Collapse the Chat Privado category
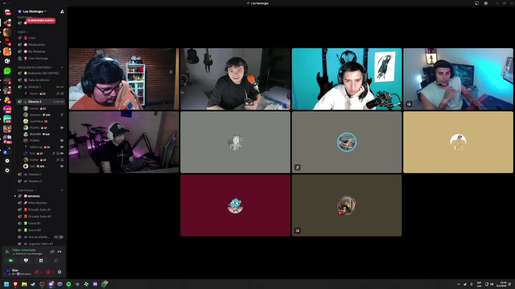 pyautogui.click(x=27, y=190)
